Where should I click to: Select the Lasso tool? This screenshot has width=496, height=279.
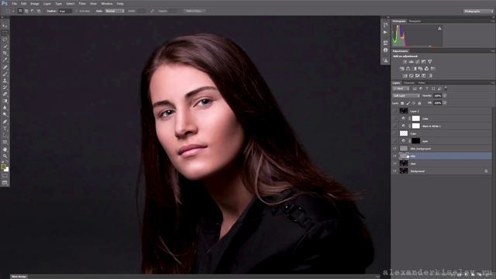[5, 40]
